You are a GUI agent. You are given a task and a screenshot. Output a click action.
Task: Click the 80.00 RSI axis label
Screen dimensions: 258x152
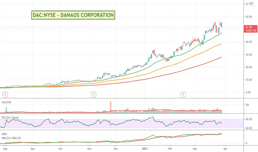(x=249, y=119)
